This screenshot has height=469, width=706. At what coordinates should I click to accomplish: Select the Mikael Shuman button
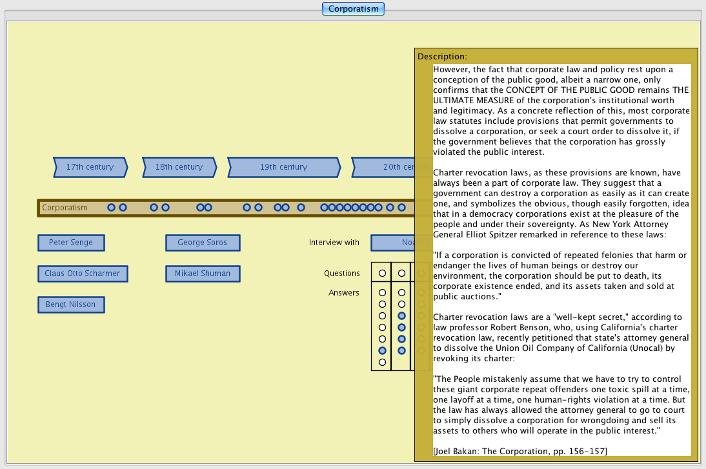203,274
